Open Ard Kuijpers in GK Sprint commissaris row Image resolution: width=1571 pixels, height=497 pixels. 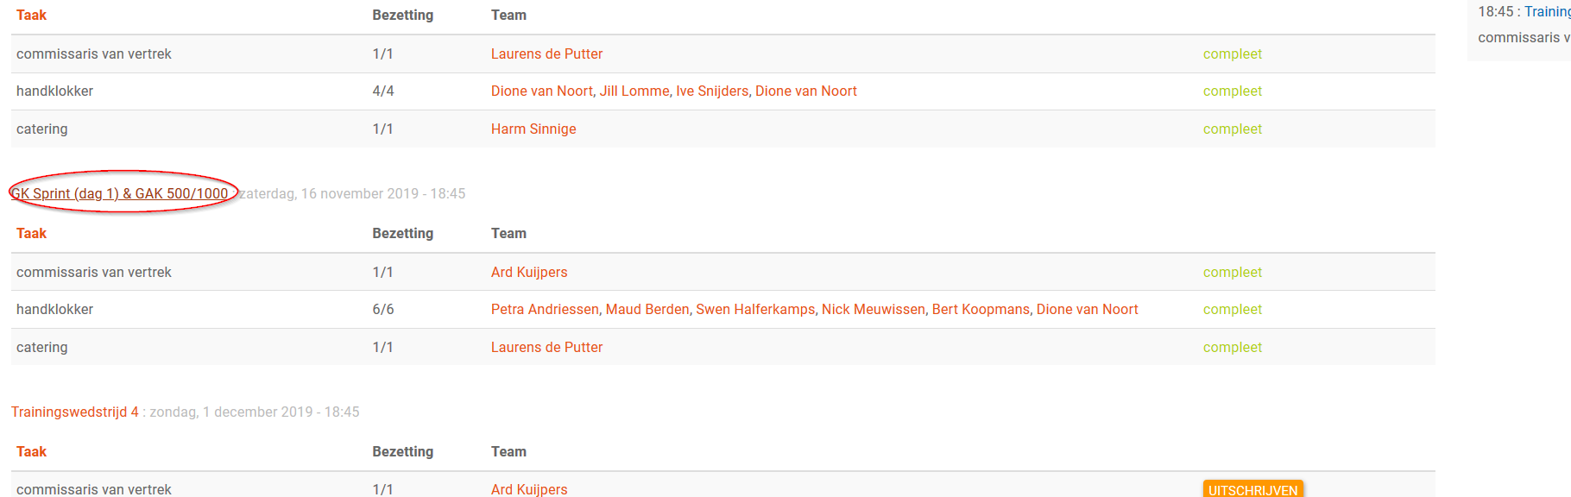click(x=529, y=272)
